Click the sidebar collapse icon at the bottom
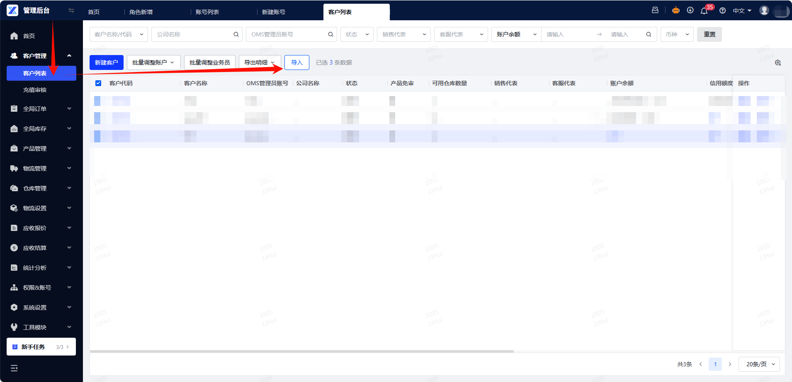The width and height of the screenshot is (792, 382). (14, 368)
